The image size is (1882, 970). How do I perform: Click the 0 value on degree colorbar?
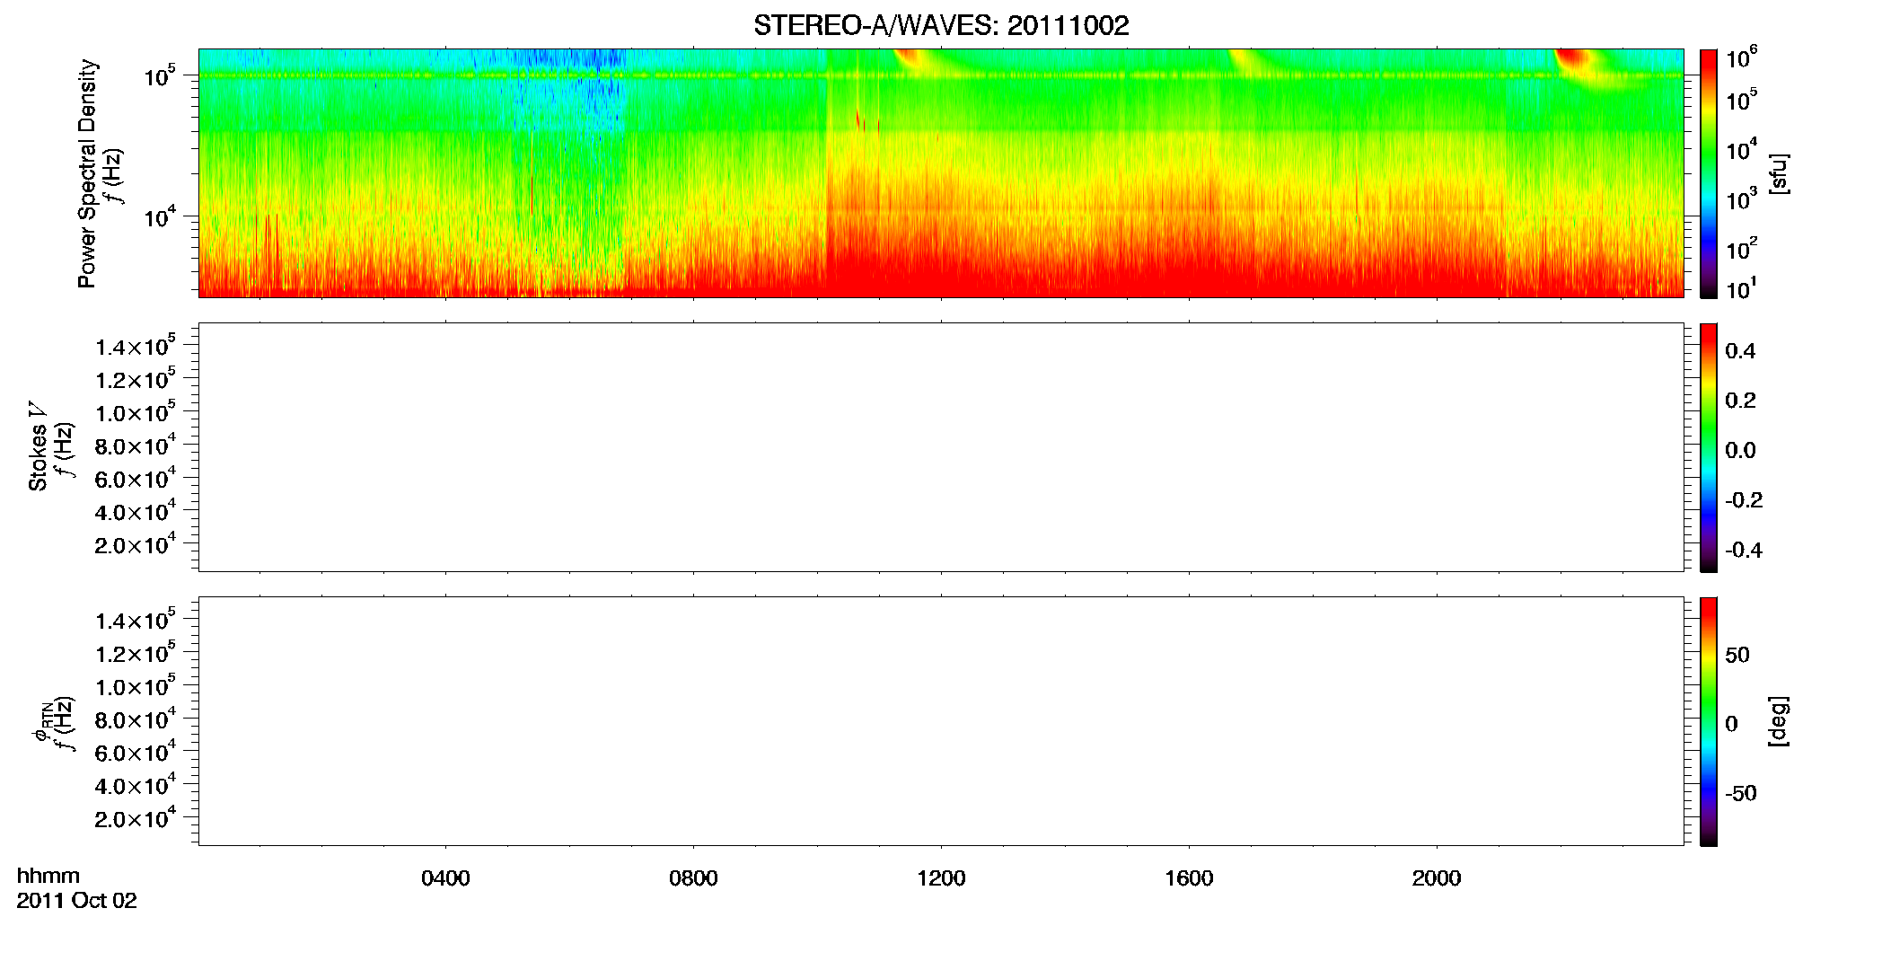pyautogui.click(x=1731, y=724)
